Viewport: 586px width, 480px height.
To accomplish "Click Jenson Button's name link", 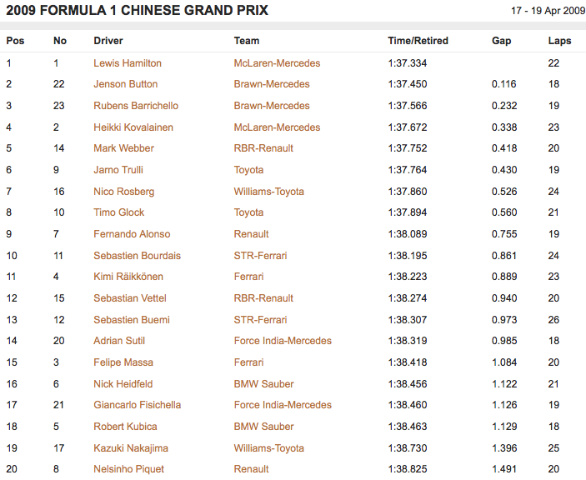I will coord(126,84).
